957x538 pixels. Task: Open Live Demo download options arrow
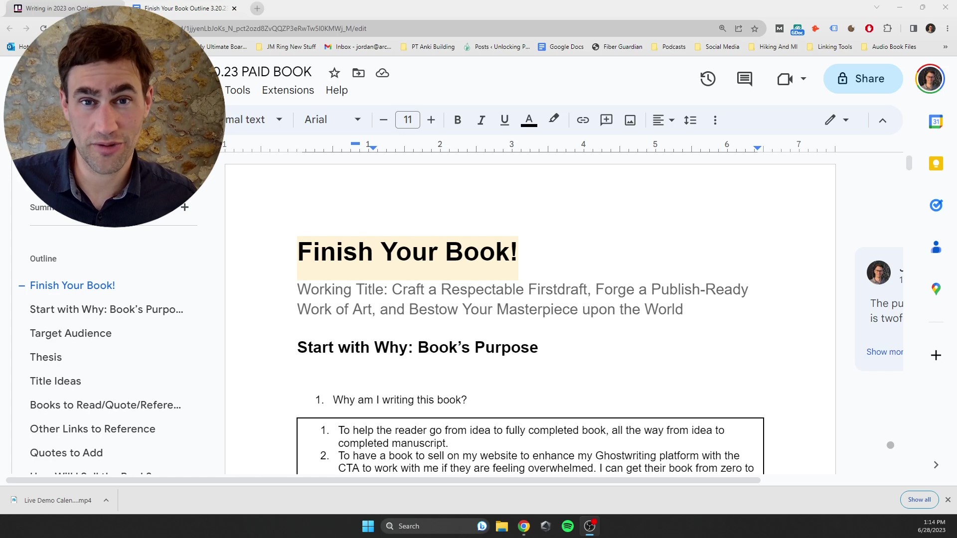pos(106,500)
